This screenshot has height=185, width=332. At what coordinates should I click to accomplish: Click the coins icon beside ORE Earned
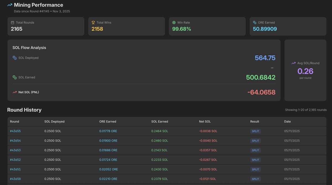point(255,22)
